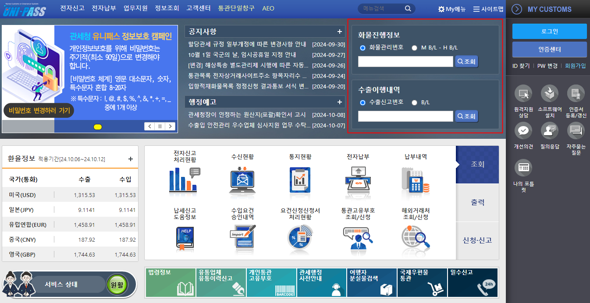
Task: Choose B/L option under 수출이행내역
Action: [x=414, y=103]
